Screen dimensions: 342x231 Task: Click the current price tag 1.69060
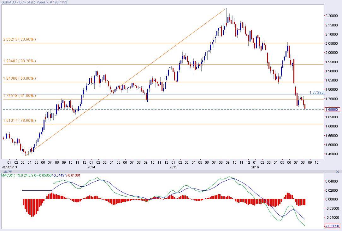(x=332, y=110)
